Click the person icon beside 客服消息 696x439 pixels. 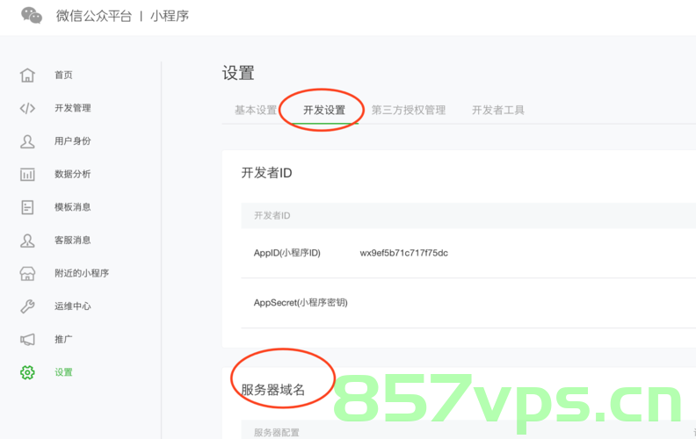click(27, 241)
